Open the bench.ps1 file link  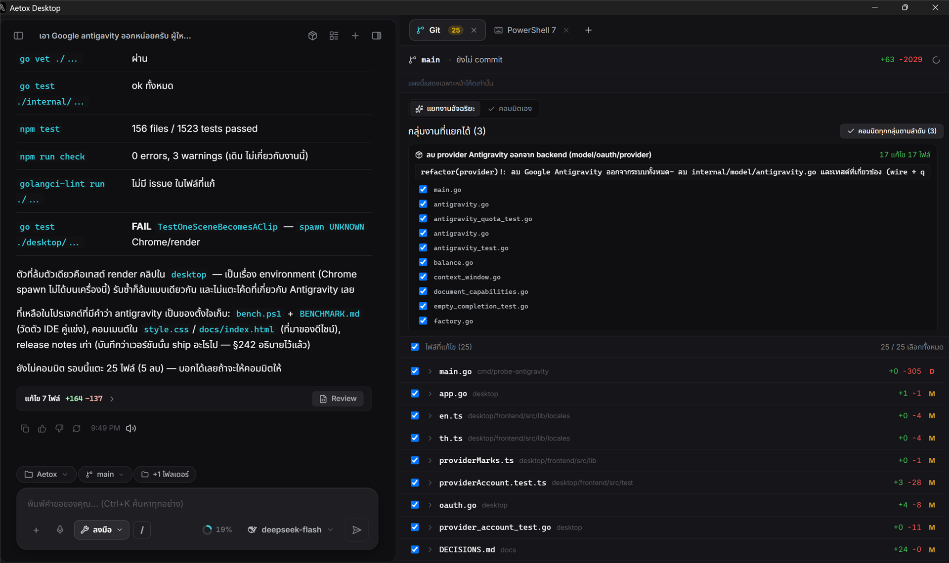tap(259, 314)
